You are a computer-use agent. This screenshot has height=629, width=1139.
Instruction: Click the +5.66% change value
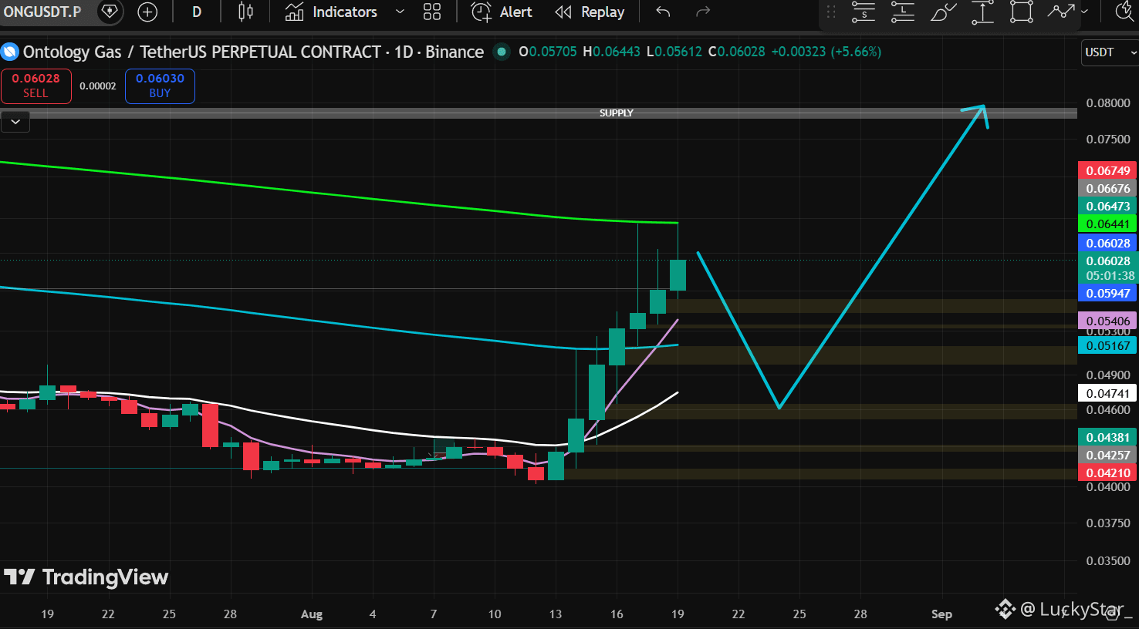coord(856,52)
